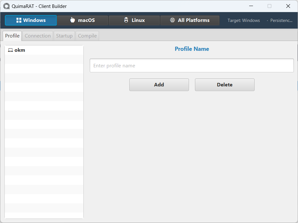The width and height of the screenshot is (298, 223).
Task: Click the Add button
Action: 159,84
